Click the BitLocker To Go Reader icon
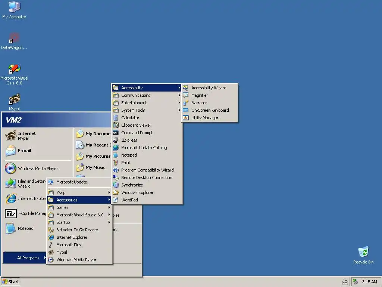 click(51, 230)
